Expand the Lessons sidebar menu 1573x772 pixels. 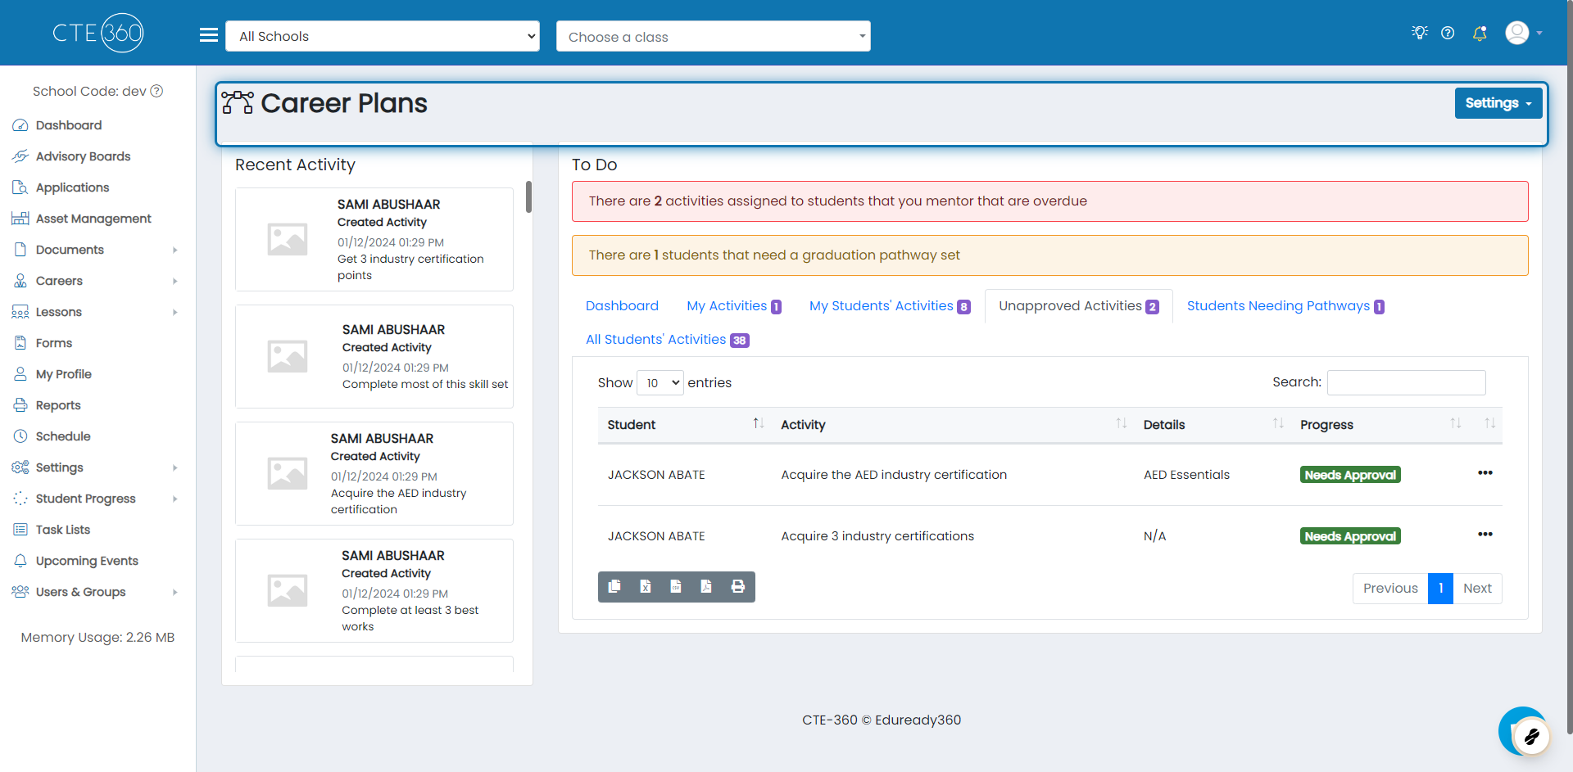point(98,312)
